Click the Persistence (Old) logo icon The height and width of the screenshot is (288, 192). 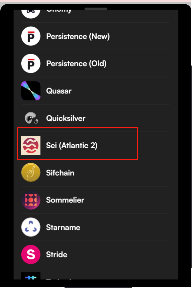[x=31, y=64]
